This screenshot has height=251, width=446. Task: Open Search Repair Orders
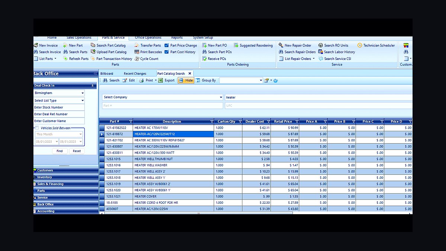coord(297,52)
